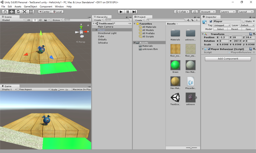Screen dimensions: 256x153
Task: Click the Pause button
Action: (x=127, y=12)
